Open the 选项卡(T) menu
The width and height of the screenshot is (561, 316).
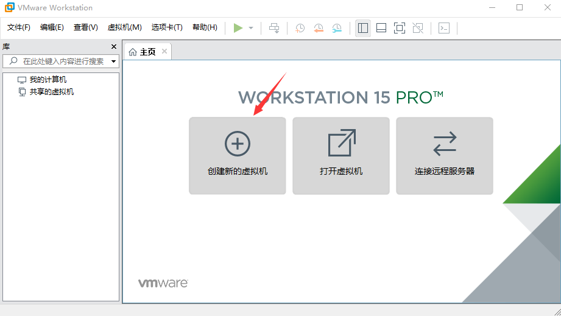167,27
